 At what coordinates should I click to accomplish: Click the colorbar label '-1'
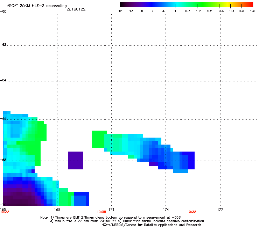point(174,11)
